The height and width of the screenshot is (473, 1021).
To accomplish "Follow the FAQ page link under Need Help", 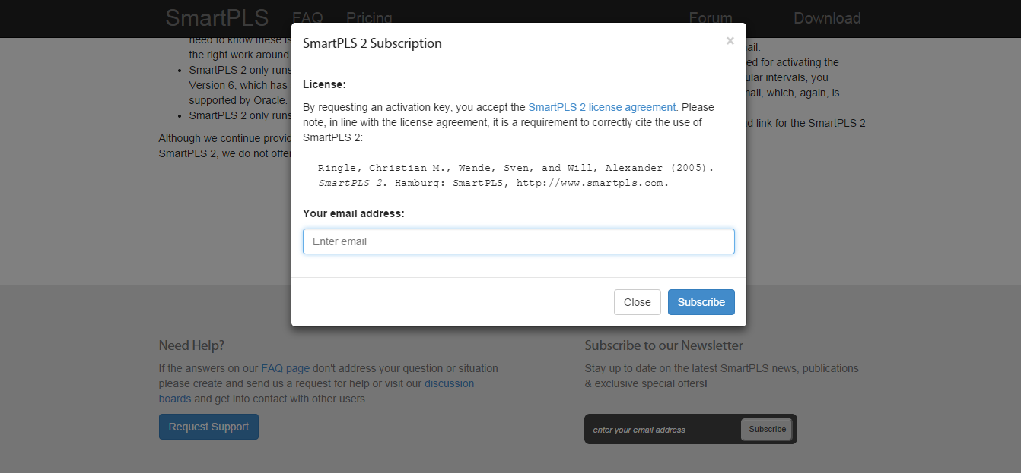I will [x=285, y=368].
